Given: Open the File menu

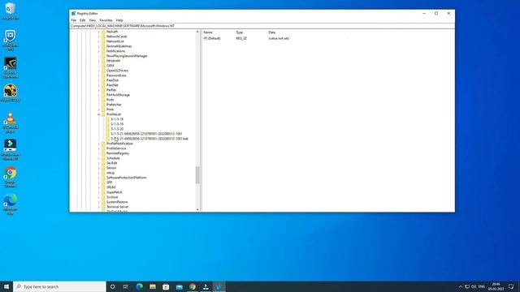Looking at the screenshot, I should click(74, 20).
